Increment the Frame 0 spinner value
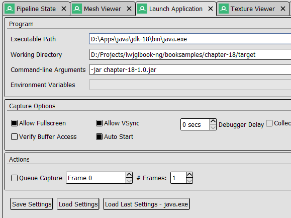Image resolution: width=291 pixels, height=218 pixels. click(x=129, y=175)
